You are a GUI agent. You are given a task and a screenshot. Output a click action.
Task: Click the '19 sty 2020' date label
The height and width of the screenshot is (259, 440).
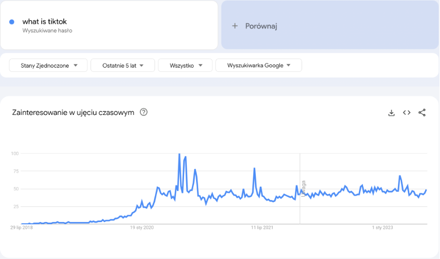pyautogui.click(x=142, y=227)
